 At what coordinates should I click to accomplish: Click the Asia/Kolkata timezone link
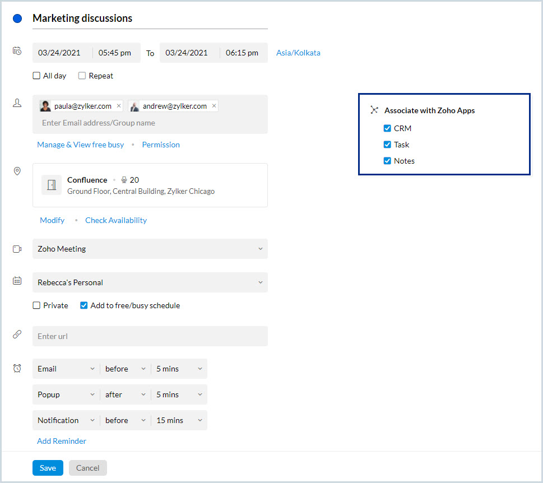coord(298,53)
